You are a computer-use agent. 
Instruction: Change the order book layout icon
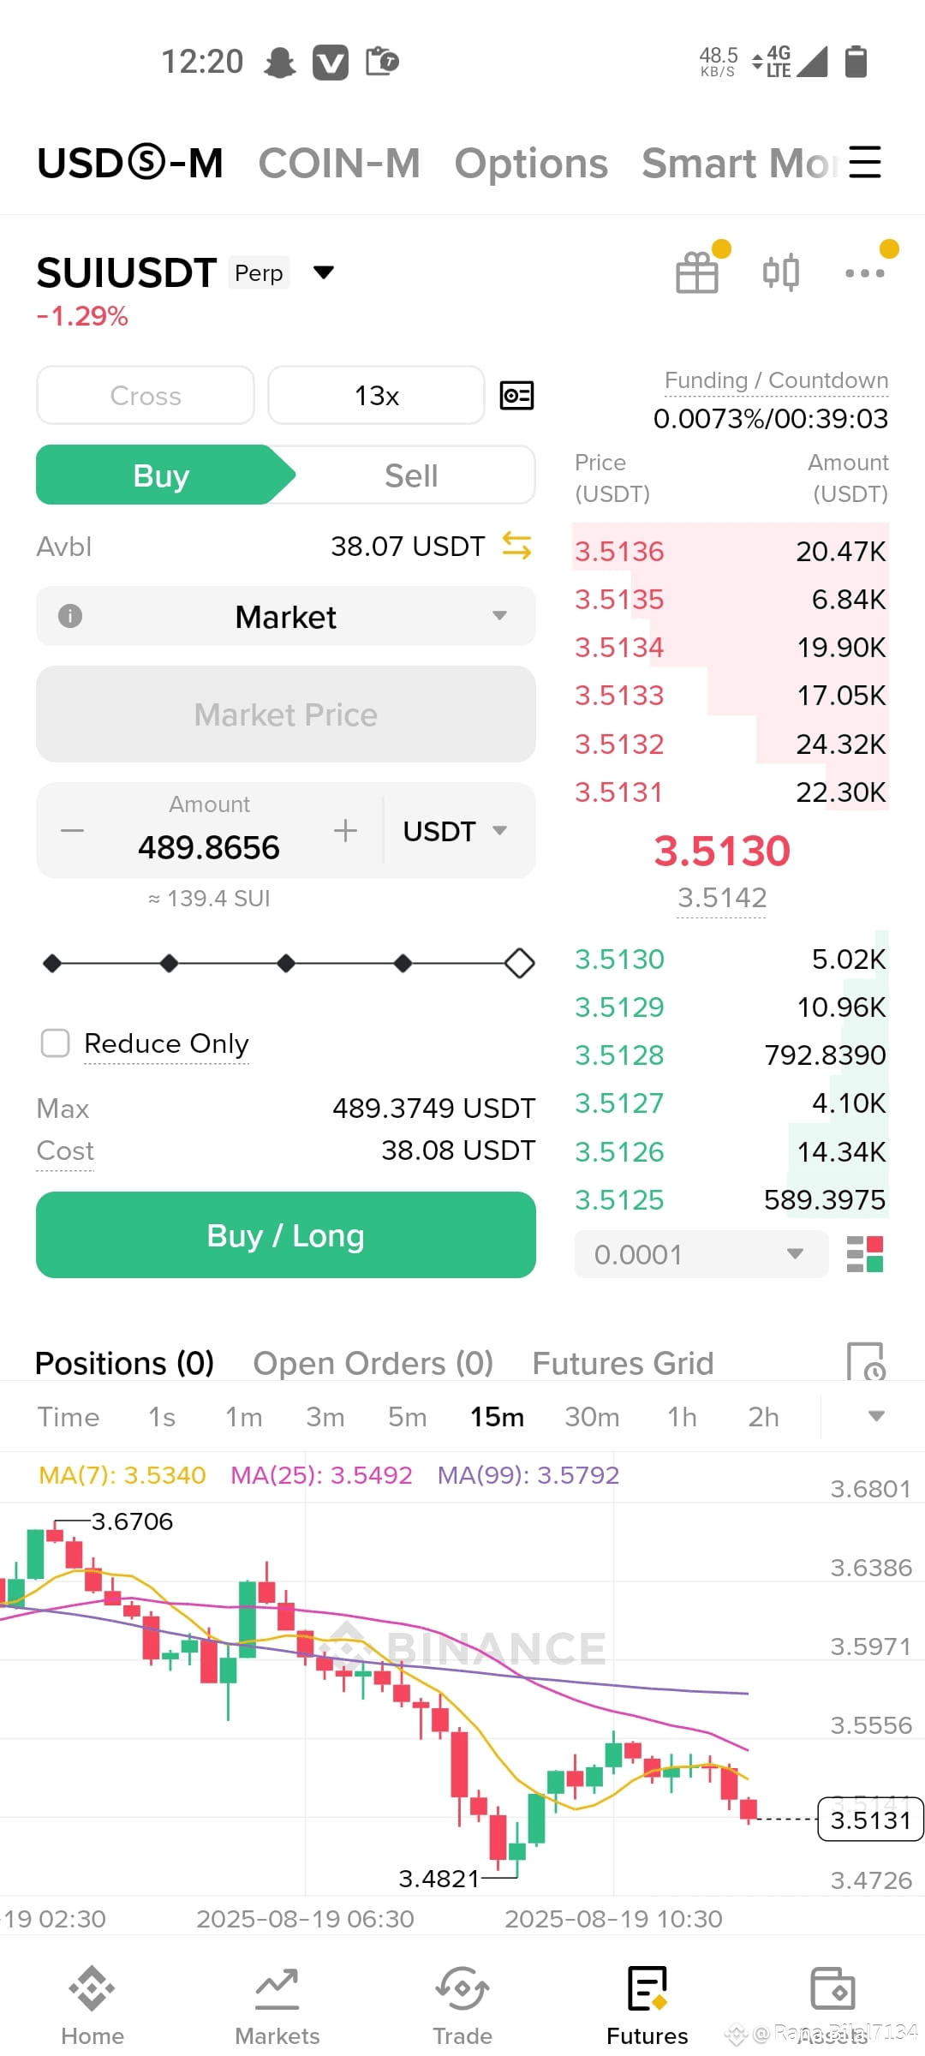point(864,1254)
